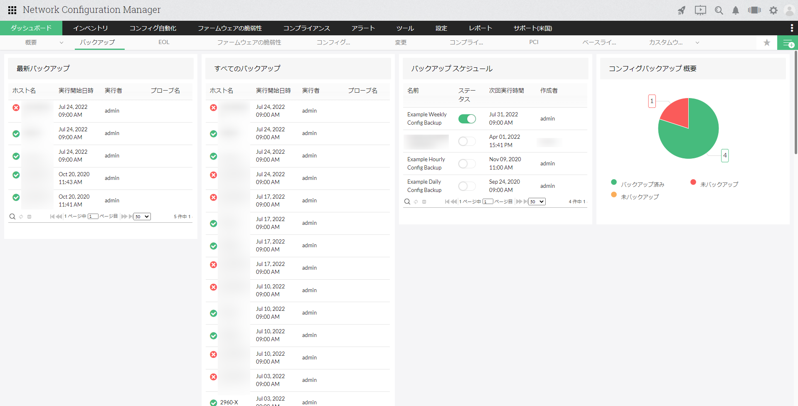Go to last page in latest backup pager
The height and width of the screenshot is (406, 798).
tap(131, 217)
